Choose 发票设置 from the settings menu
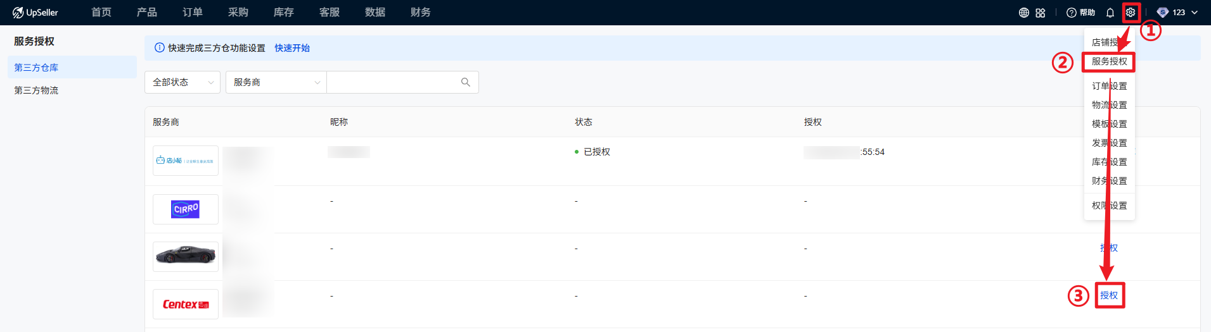 1110,143
